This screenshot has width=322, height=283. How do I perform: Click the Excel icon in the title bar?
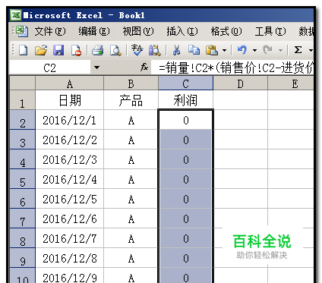coord(16,15)
